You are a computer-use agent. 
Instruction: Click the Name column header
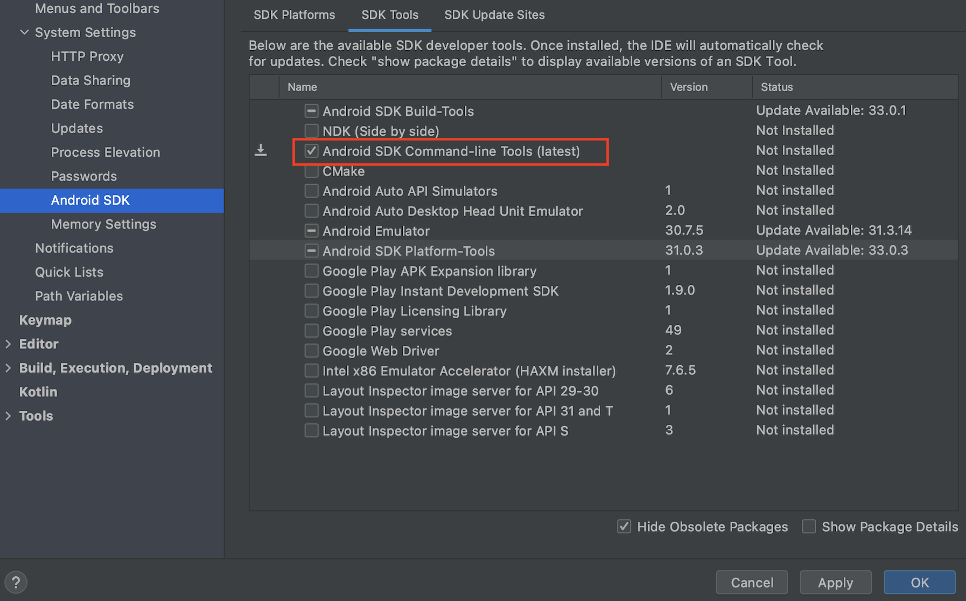click(x=470, y=87)
